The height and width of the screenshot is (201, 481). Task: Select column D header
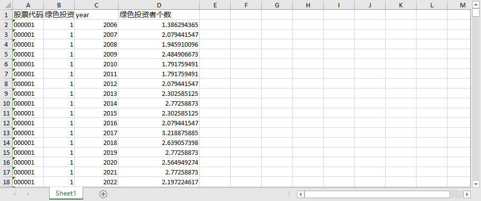point(159,5)
